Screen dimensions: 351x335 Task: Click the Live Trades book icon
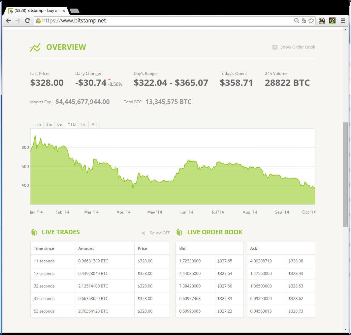point(34,232)
